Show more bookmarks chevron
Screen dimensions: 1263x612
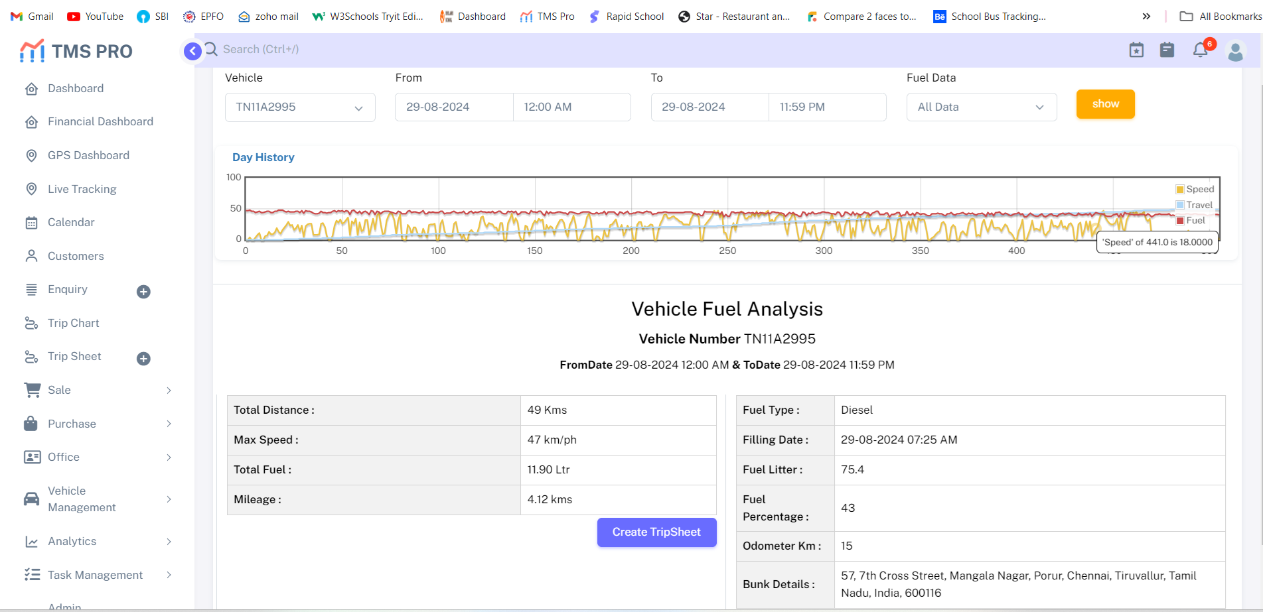click(x=1146, y=16)
